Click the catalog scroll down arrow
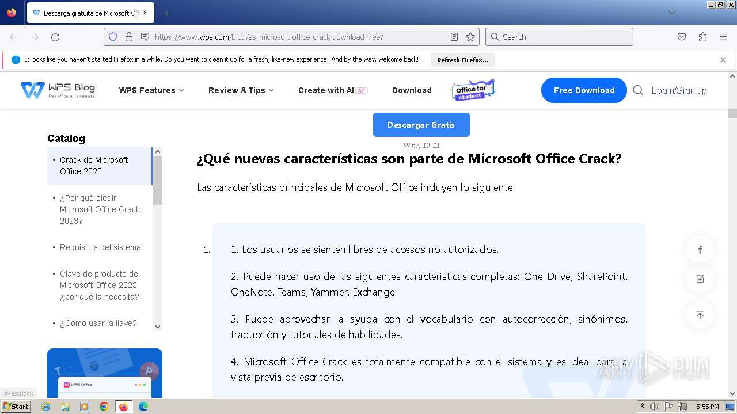This screenshot has height=414, width=737. pos(158,327)
